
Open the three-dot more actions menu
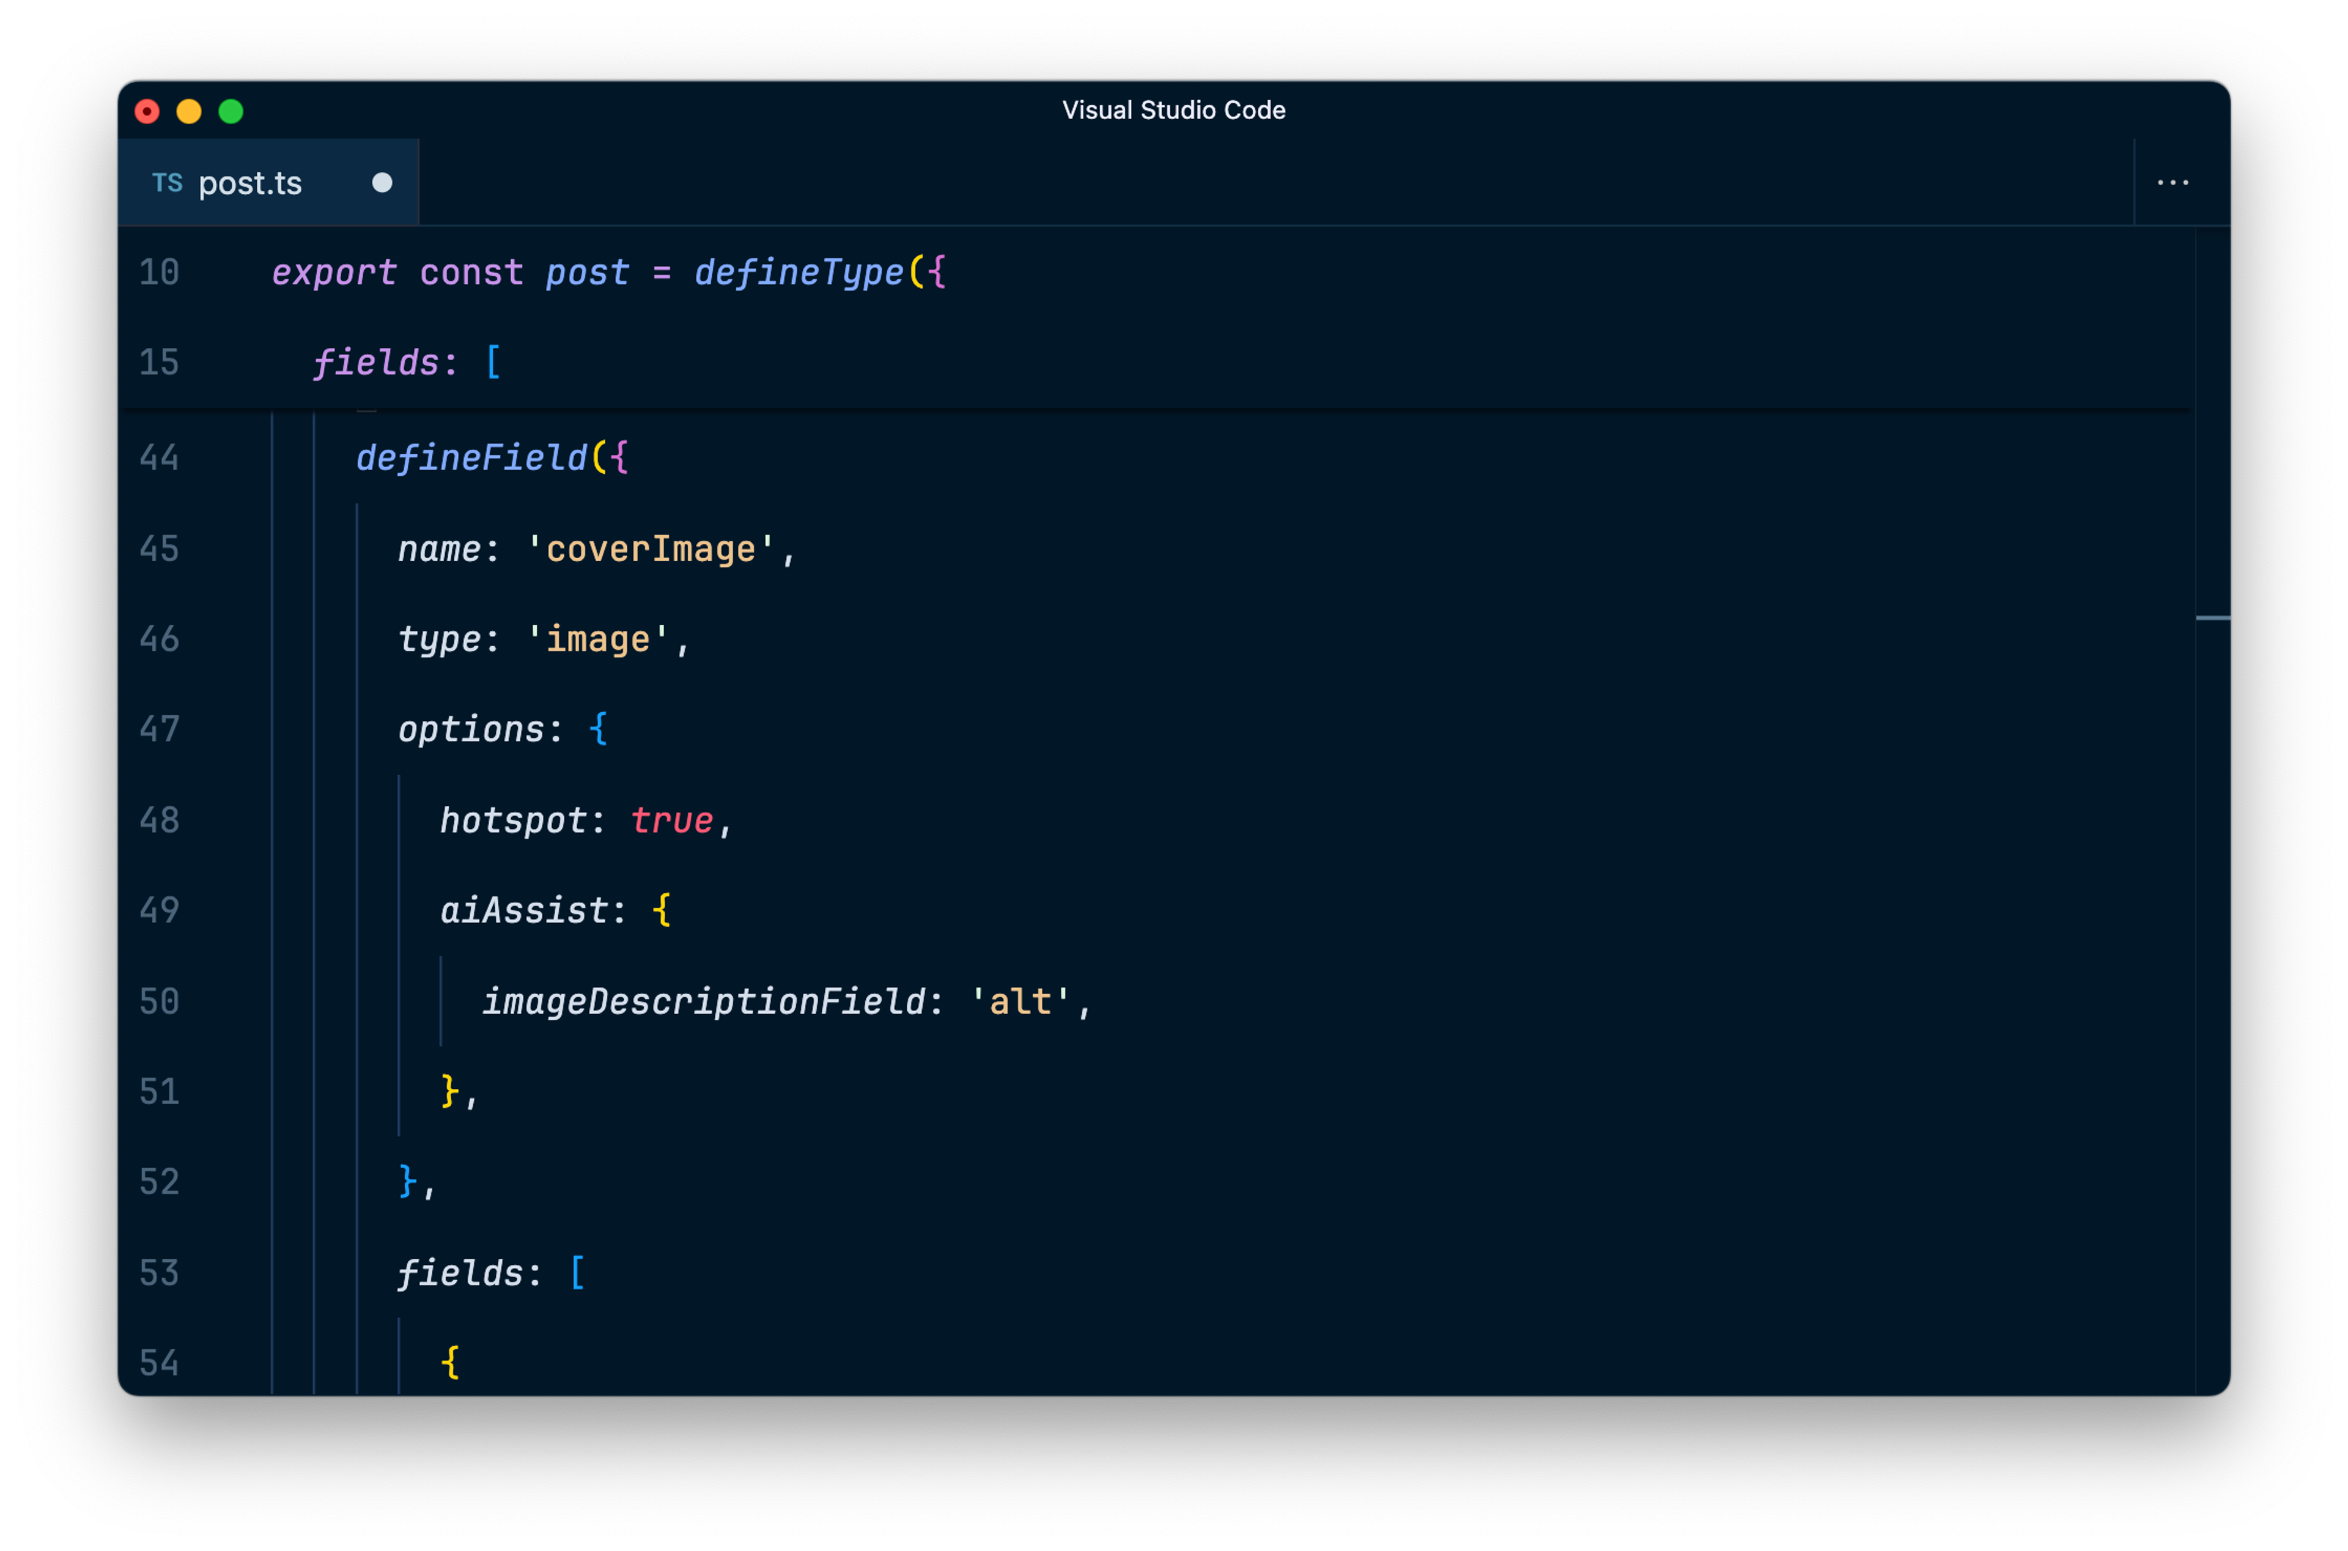2172,183
